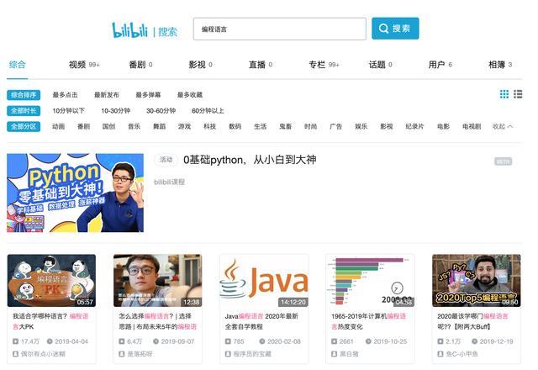Filter by 科技 category
The width and height of the screenshot is (538, 370).
point(209,126)
